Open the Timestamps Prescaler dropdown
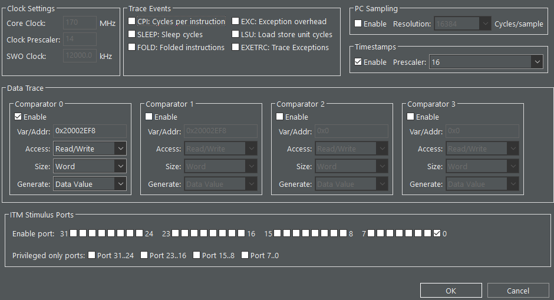 tap(486, 62)
